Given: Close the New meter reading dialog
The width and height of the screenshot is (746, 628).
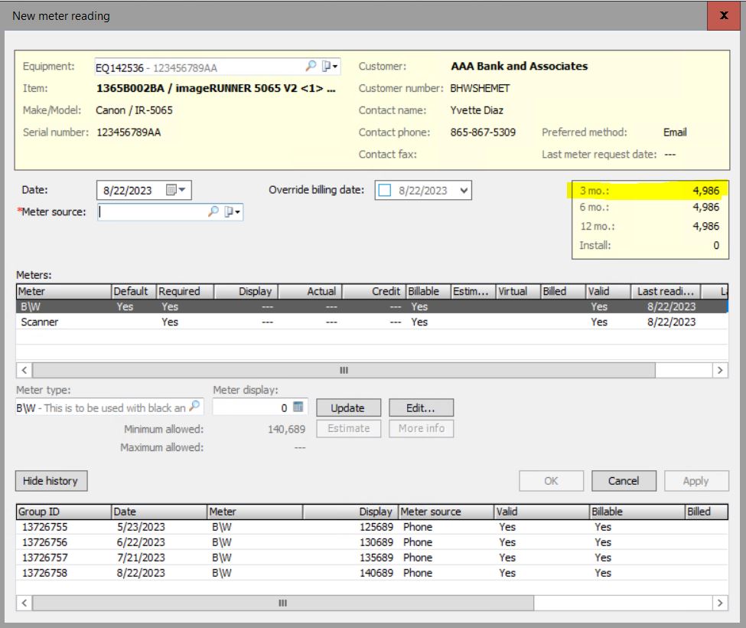Looking at the screenshot, I should [x=724, y=16].
